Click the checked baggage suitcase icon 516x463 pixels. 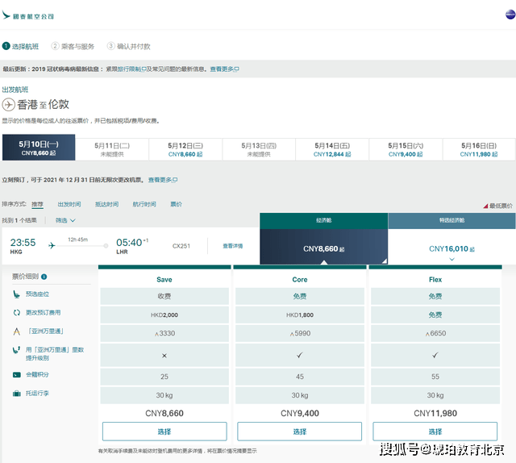coord(17,394)
